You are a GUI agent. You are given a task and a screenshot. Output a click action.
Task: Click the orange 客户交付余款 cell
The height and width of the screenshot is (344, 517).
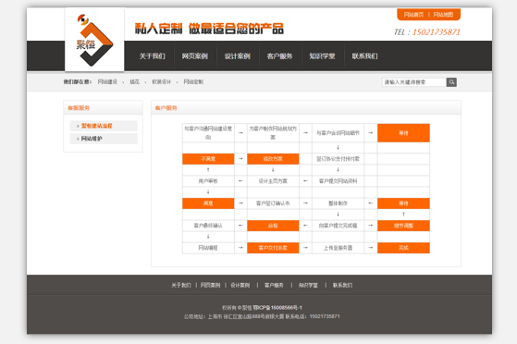[x=273, y=248]
